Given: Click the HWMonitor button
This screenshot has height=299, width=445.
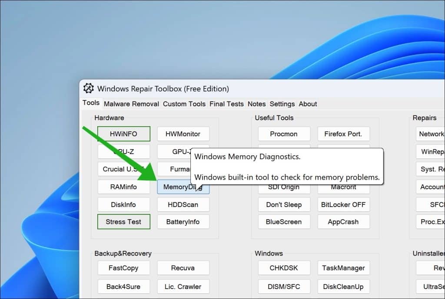Looking at the screenshot, I should click(x=183, y=134).
